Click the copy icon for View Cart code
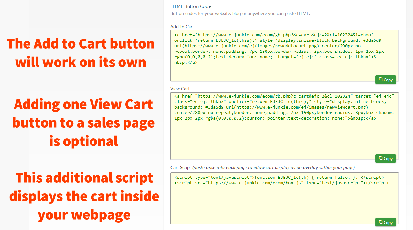The image size is (413, 230). pos(381,158)
